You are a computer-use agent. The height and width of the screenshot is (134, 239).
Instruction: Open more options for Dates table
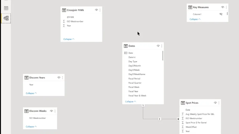162,46
